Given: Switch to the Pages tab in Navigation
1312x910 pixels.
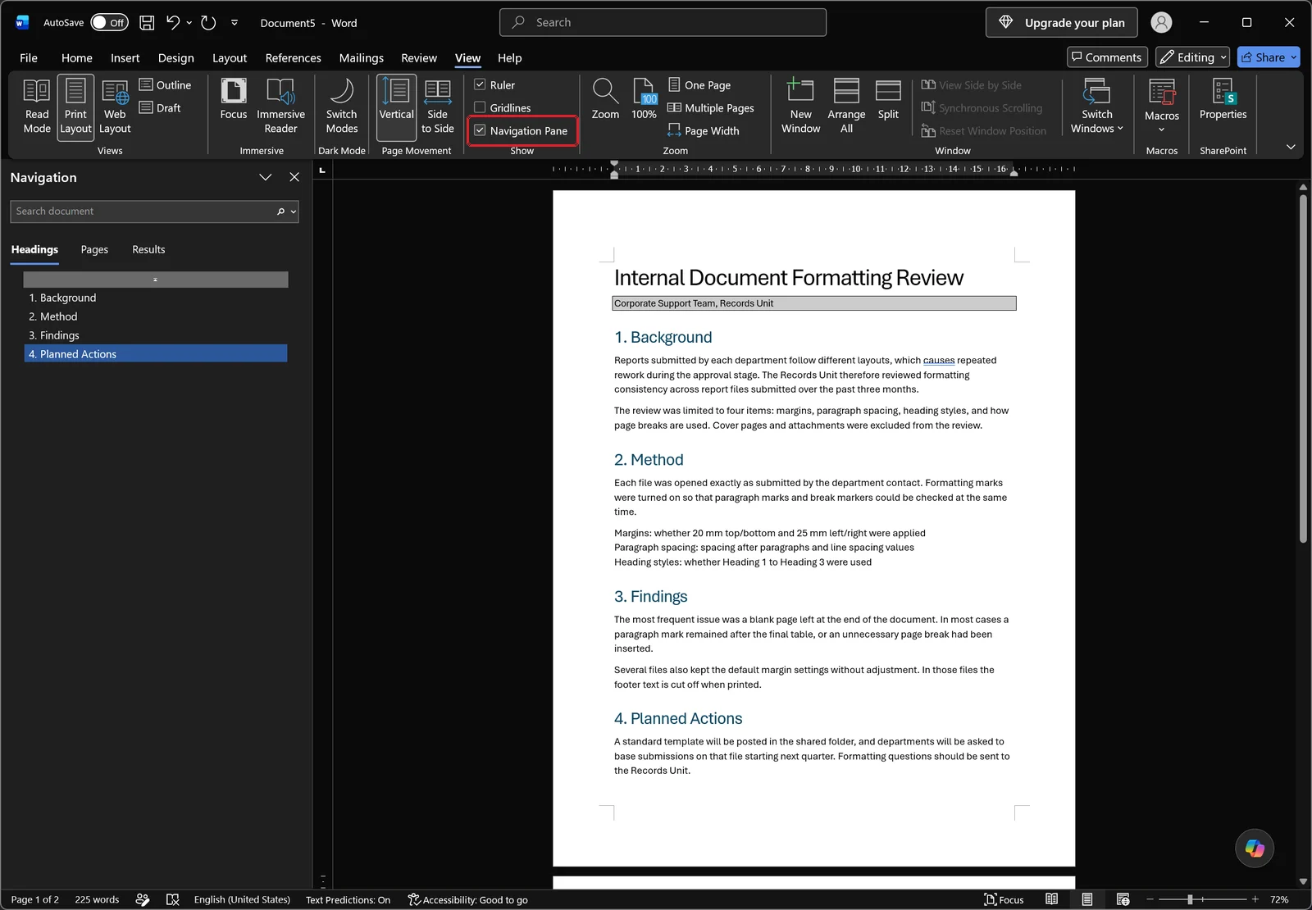Looking at the screenshot, I should pos(94,249).
